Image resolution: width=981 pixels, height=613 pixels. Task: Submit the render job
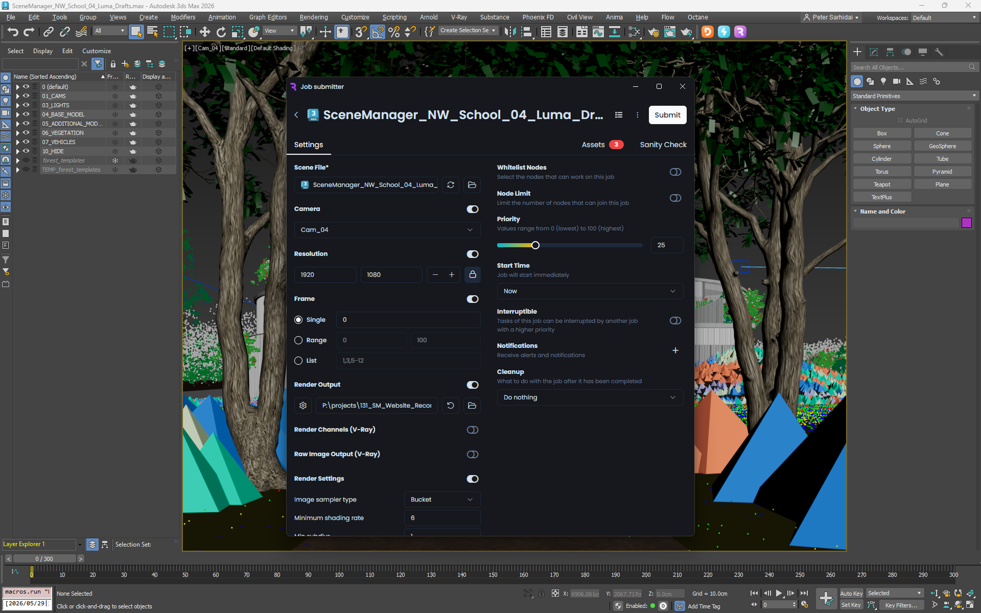tap(667, 115)
